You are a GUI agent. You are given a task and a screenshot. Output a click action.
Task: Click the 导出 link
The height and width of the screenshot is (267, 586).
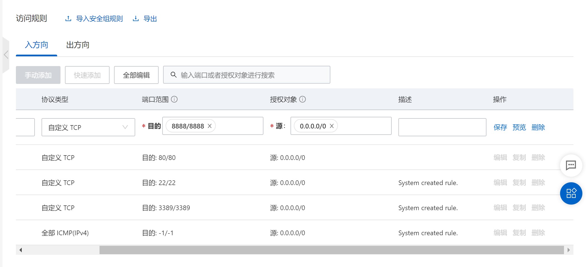[150, 19]
